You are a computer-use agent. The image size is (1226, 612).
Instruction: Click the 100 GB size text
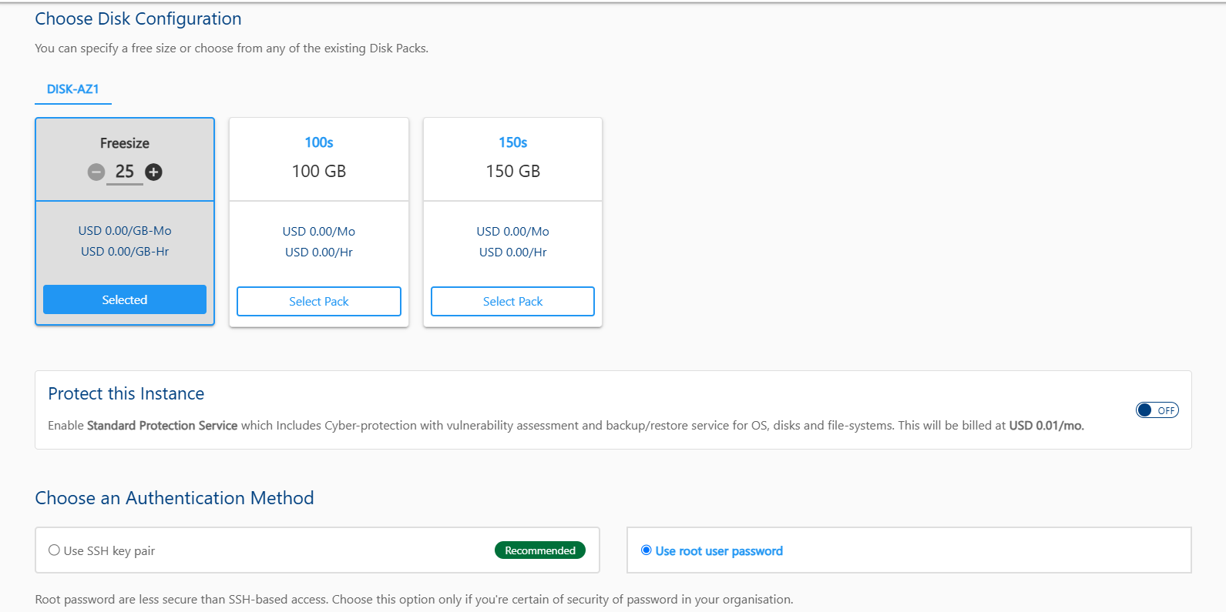pos(319,171)
